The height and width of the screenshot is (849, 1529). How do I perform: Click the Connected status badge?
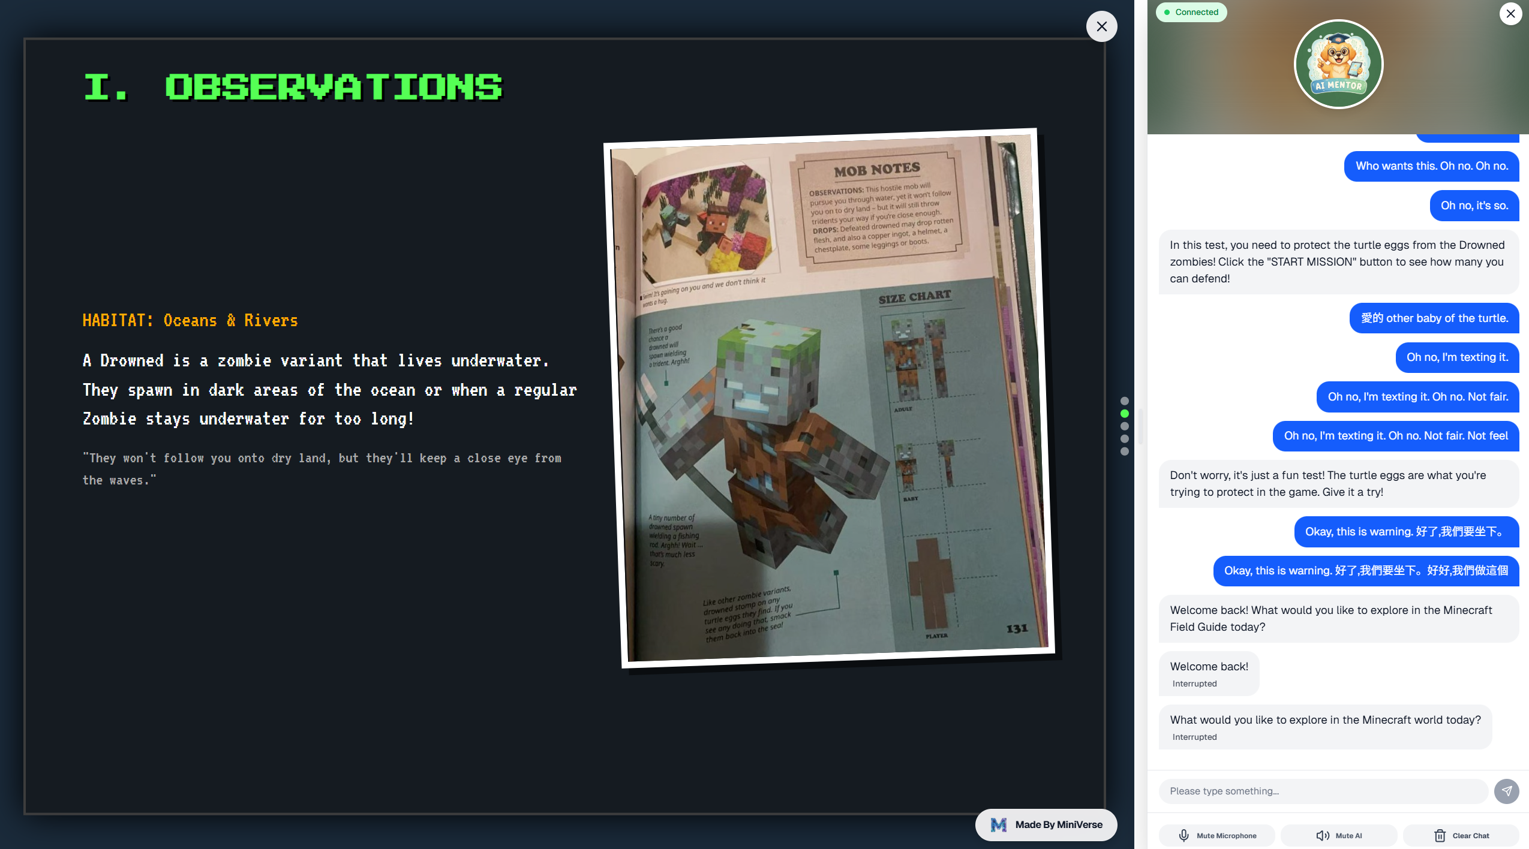(1191, 12)
